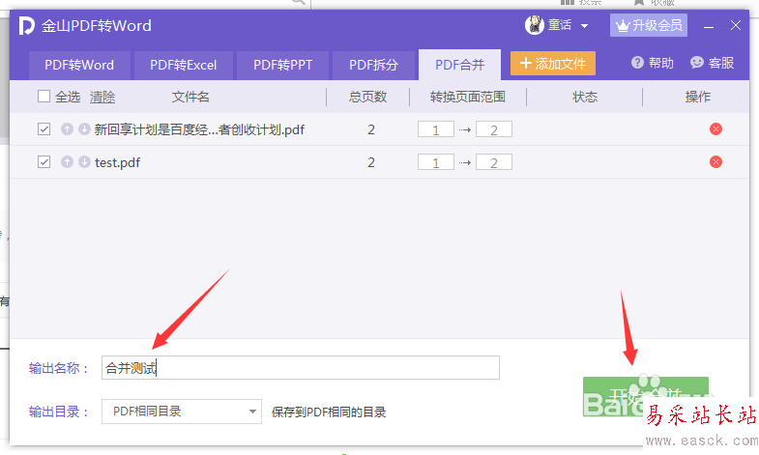Image resolution: width=759 pixels, height=455 pixels.
Task: Select file name test.pdf
Action: point(117,162)
